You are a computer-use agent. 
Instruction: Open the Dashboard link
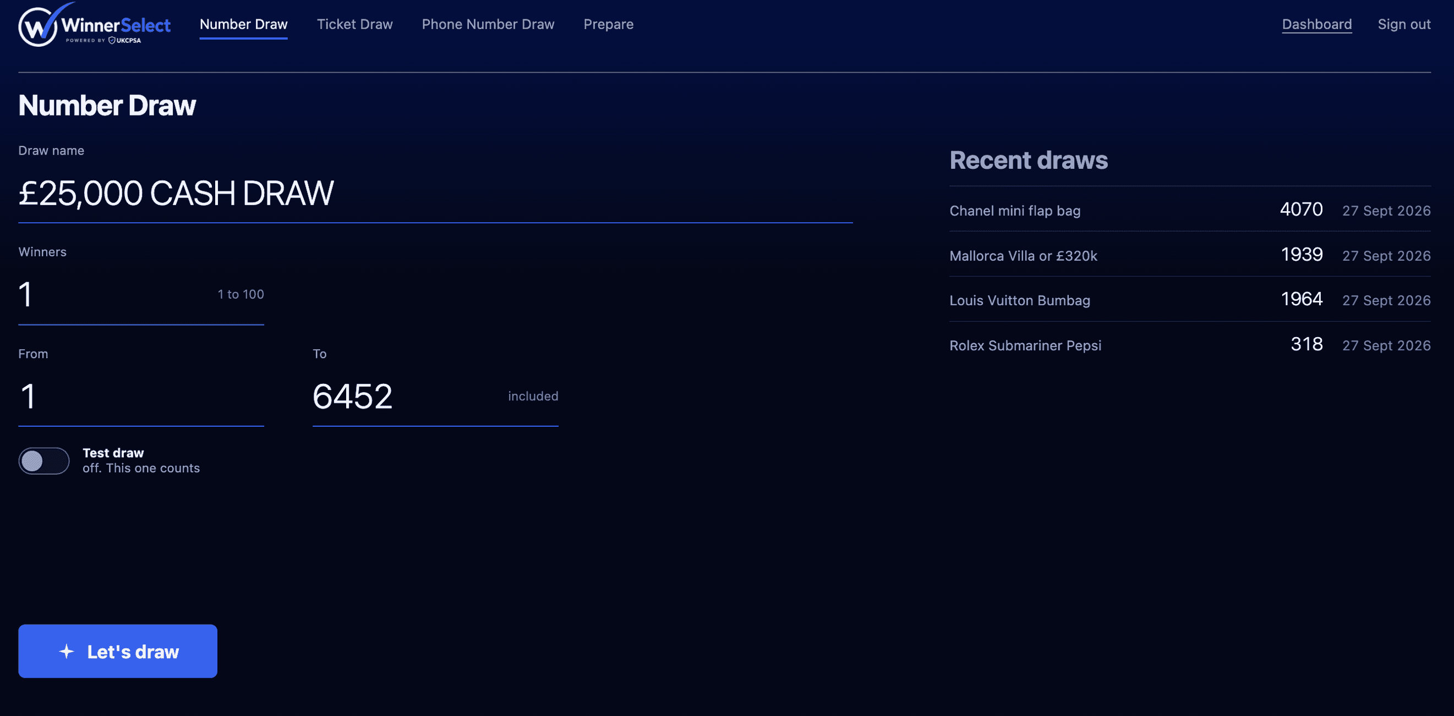(x=1316, y=24)
